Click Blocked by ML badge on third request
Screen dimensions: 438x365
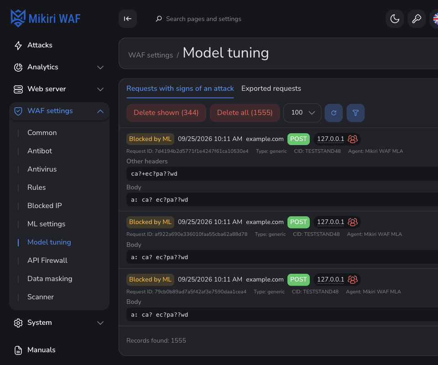pos(150,280)
